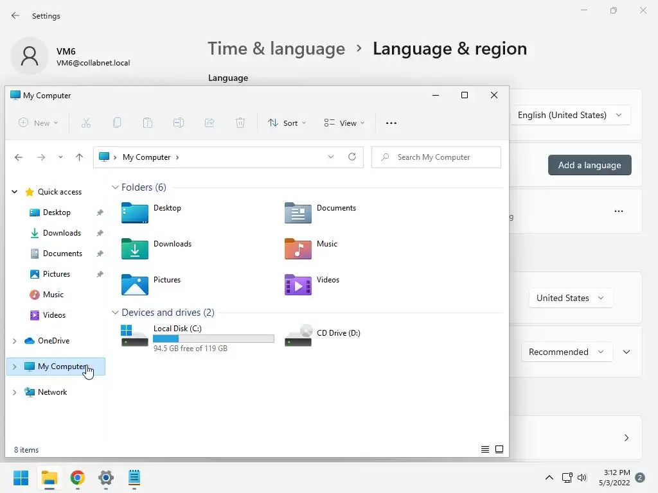The image size is (658, 493).
Task: Click the volume speaker icon in tray
Action: 582,478
